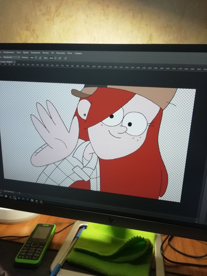Viewport: 207px width, 276px height.
Task: Enable the airbrush mode icon
Action: tap(60, 58)
